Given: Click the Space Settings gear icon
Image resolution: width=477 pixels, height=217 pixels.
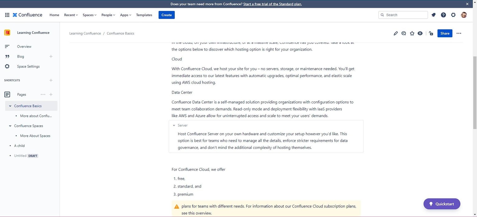Looking at the screenshot, I should click(7, 66).
